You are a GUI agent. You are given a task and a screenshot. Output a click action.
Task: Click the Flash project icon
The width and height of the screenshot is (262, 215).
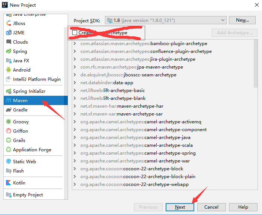coord(9,171)
